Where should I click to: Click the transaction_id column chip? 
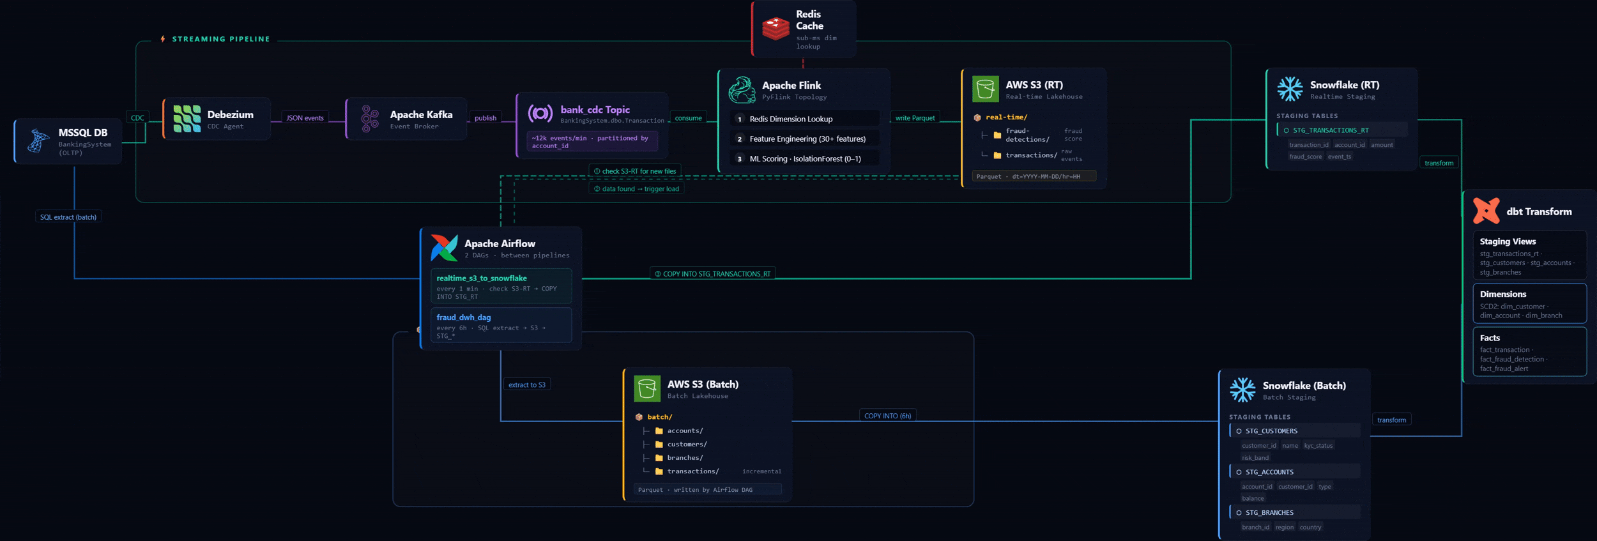(1308, 145)
